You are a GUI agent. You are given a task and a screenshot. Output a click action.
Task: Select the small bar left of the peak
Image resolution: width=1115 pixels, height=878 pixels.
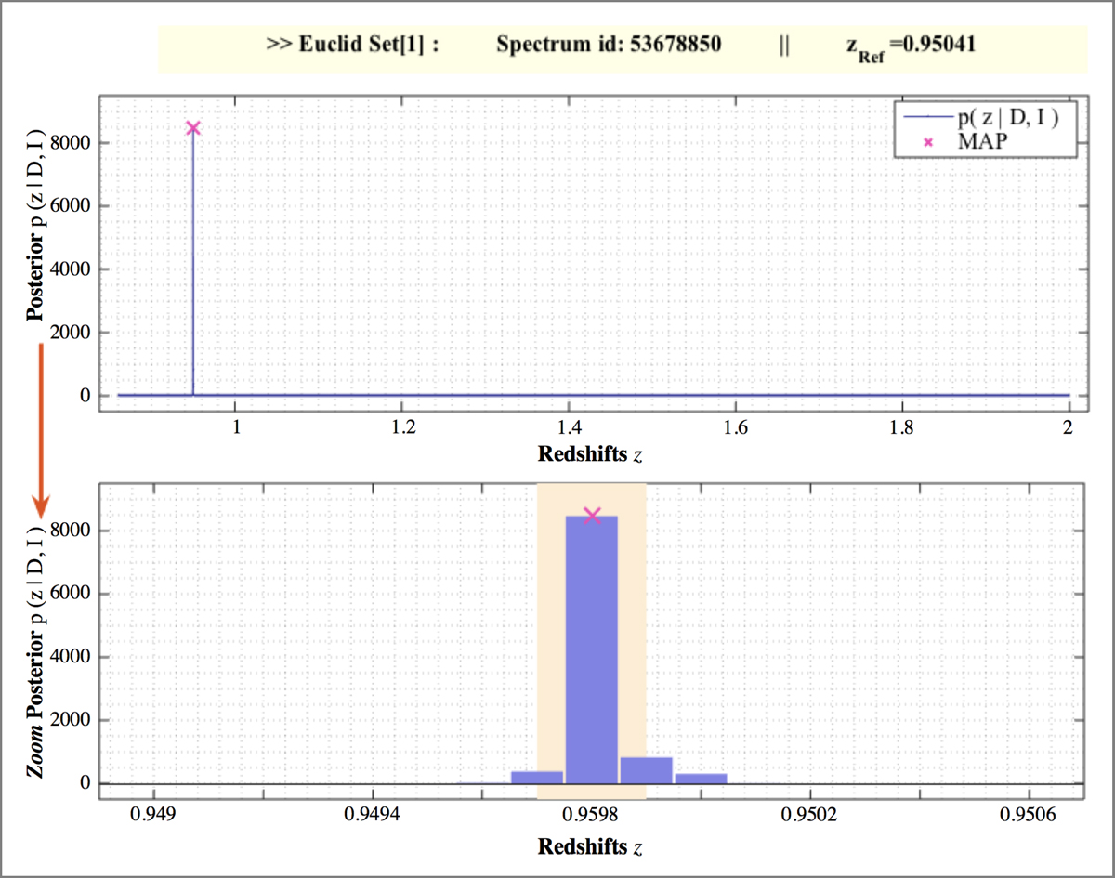click(x=537, y=777)
